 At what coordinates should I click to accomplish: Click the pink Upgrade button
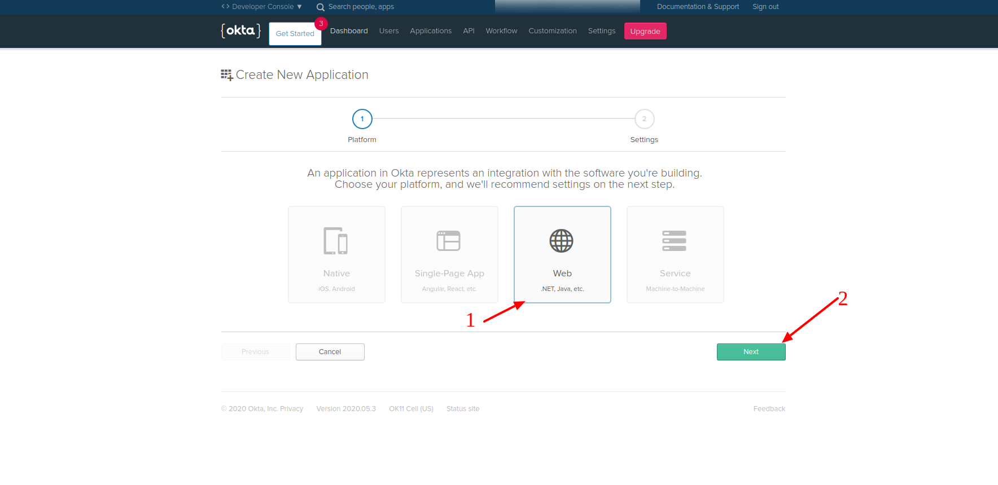click(645, 32)
